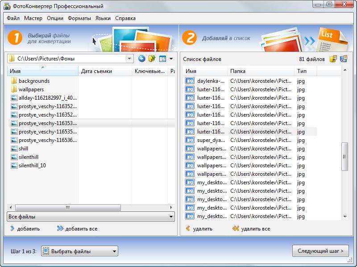Click image icon beside silenthill file
This screenshot has height=267, width=357.
14,157
